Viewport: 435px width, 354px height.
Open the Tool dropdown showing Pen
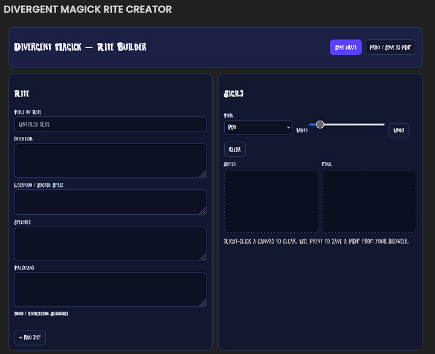(258, 127)
